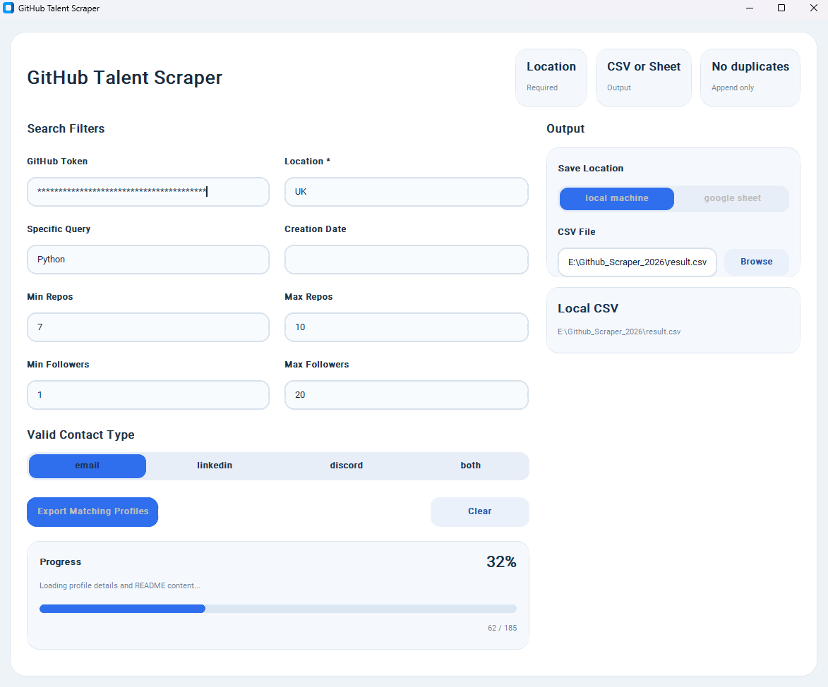Click the GitHub Talent Scraper app icon in title bar

[x=8, y=8]
